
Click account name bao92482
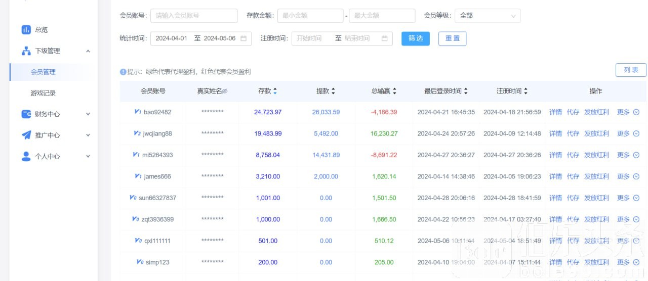coord(157,112)
